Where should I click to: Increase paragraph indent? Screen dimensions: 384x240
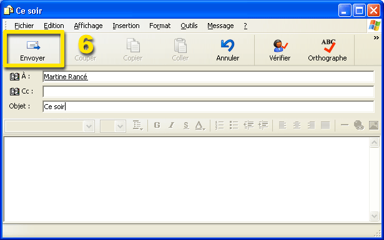click(x=263, y=125)
